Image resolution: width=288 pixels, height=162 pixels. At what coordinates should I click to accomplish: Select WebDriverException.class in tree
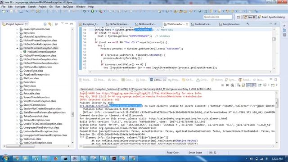pyautogui.click(x=37, y=143)
